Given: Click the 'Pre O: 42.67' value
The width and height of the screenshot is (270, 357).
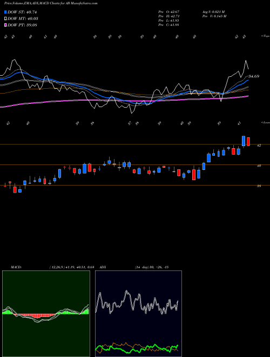Looking at the screenshot, I should click(x=169, y=12).
